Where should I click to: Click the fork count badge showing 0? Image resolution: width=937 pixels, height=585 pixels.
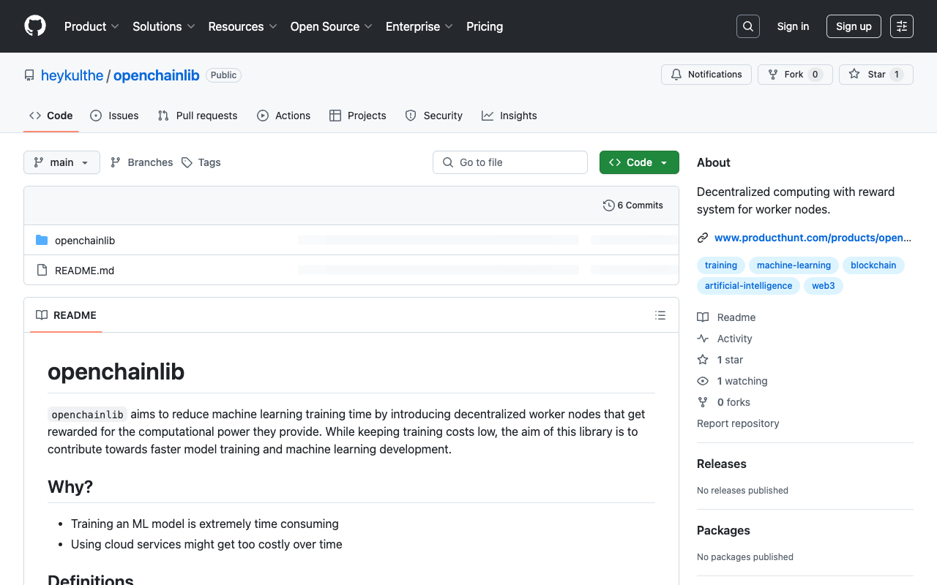[x=815, y=75]
